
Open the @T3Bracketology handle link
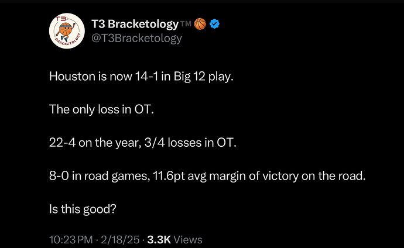tap(137, 39)
